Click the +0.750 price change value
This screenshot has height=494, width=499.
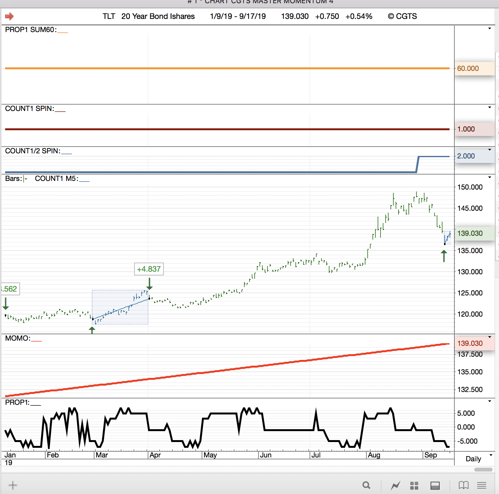[327, 16]
